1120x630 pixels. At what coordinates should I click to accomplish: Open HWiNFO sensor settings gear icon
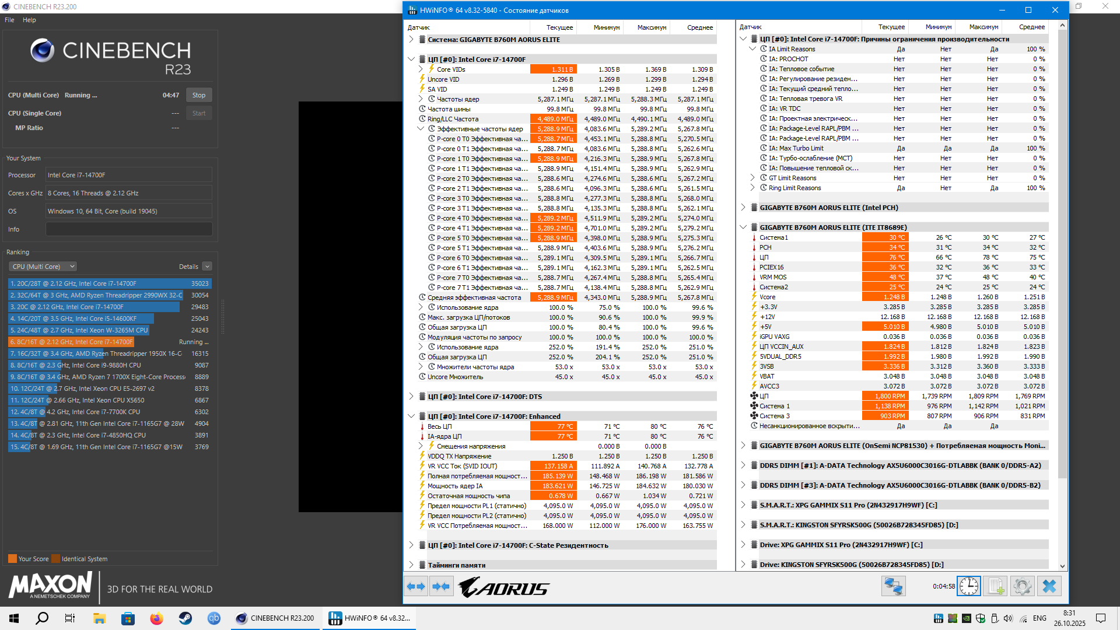click(x=1022, y=586)
